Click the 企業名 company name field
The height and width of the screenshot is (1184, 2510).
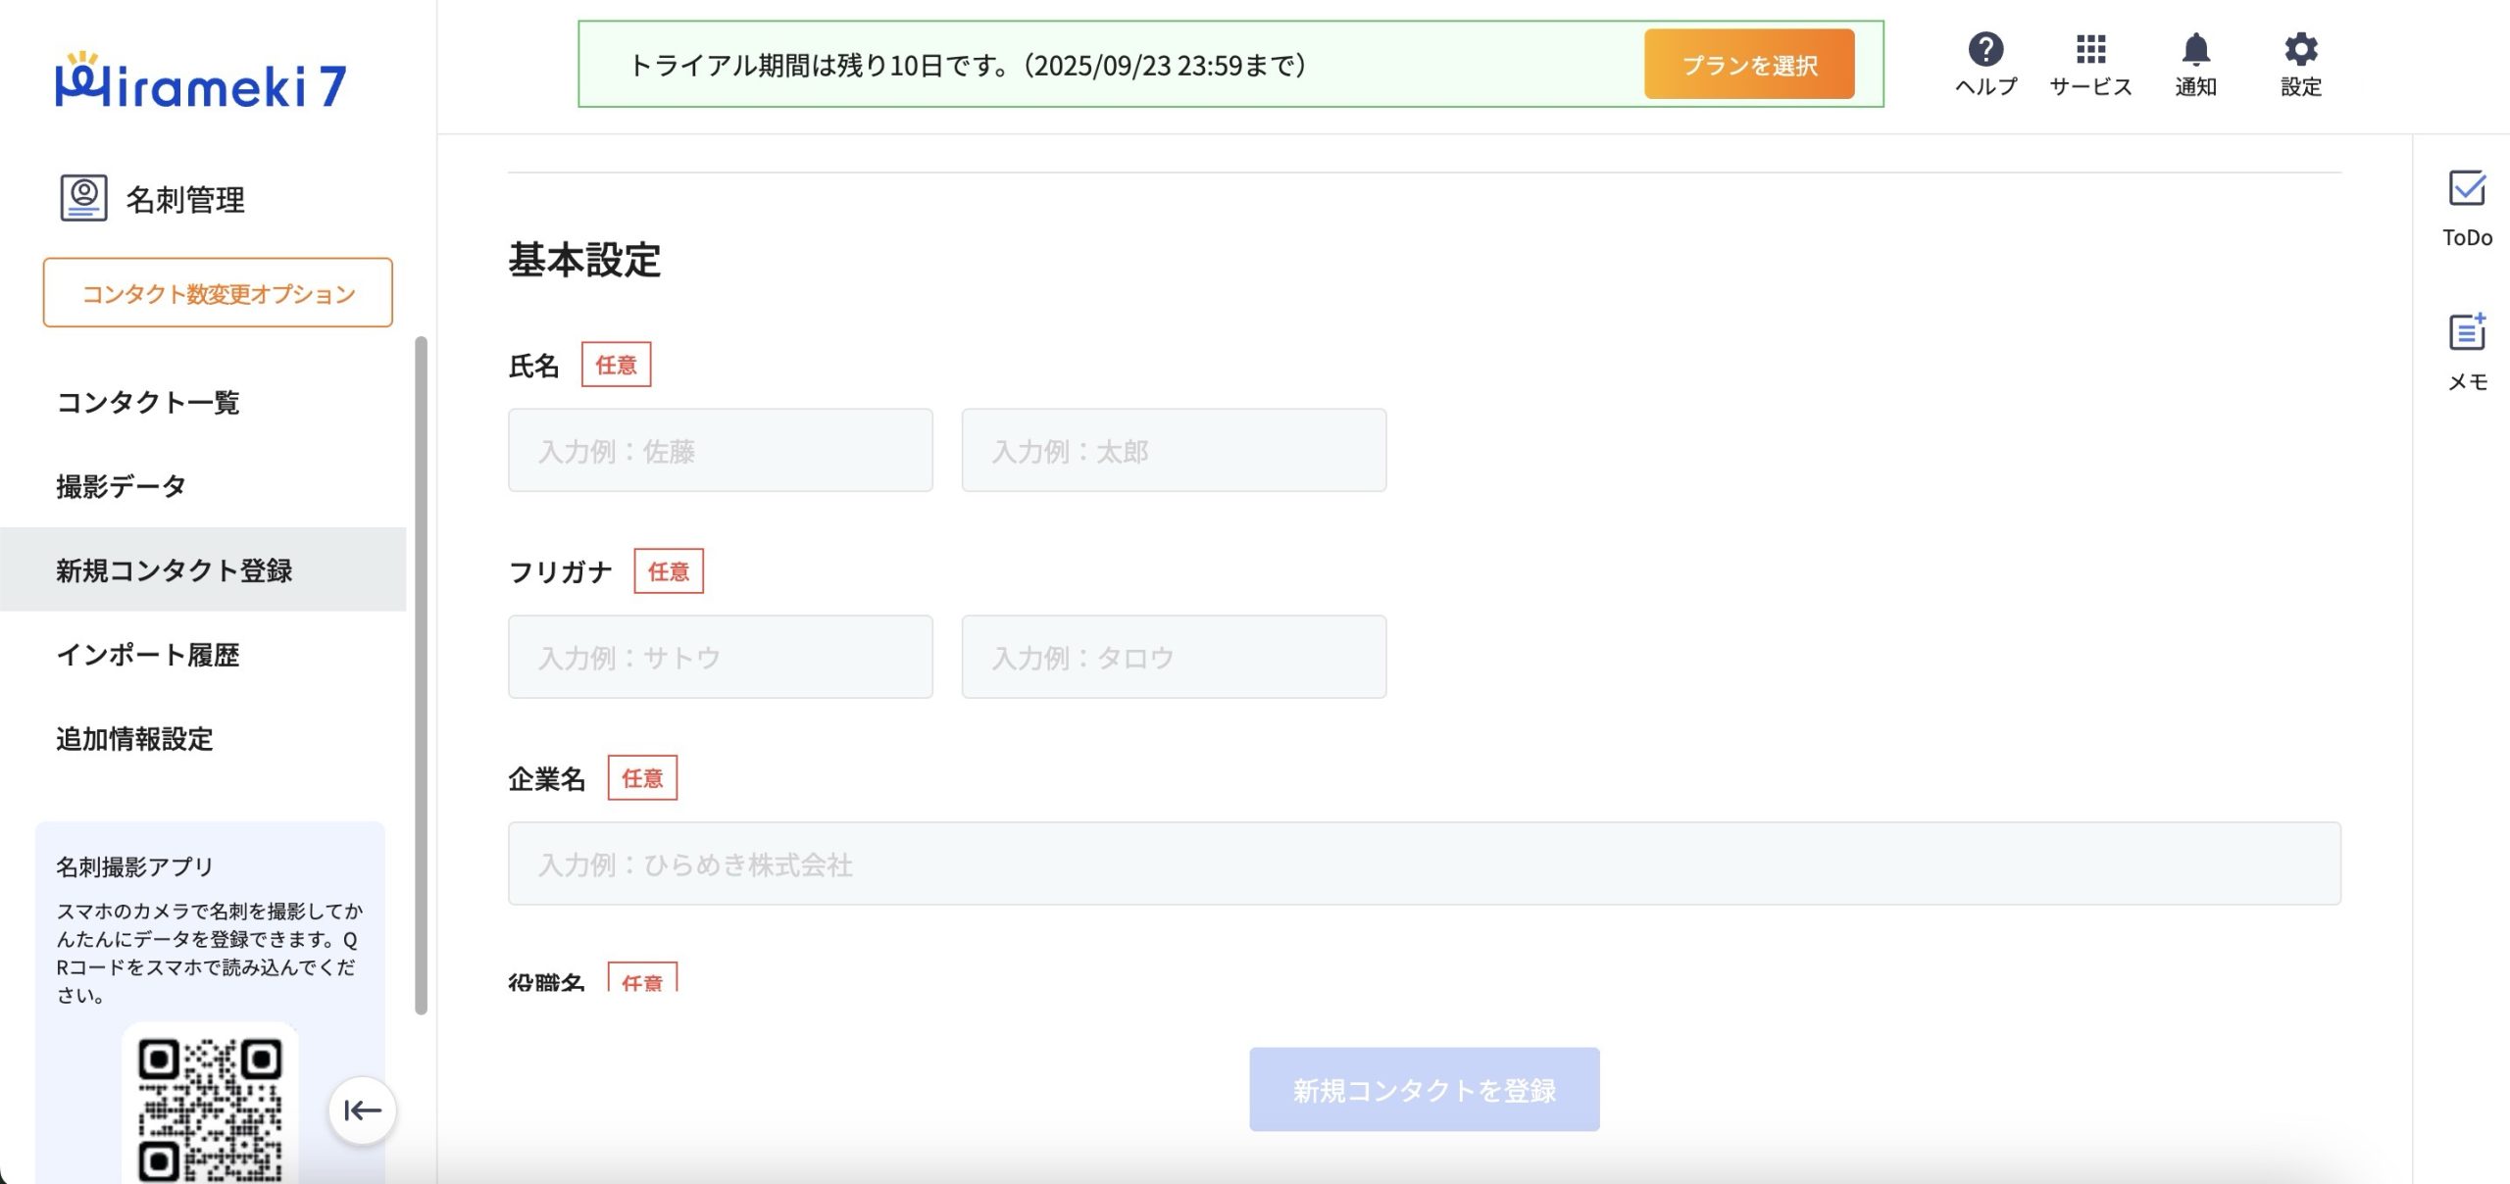point(1424,863)
